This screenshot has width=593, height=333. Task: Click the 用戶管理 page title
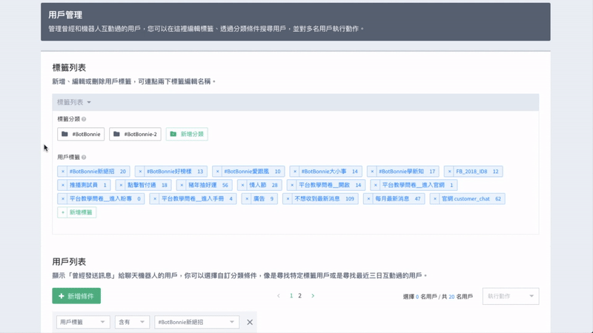65,15
